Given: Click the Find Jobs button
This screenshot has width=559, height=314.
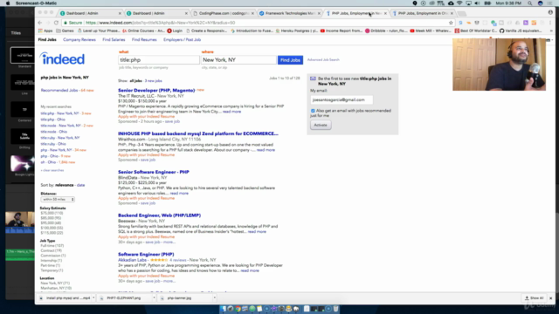Looking at the screenshot, I should (x=290, y=60).
